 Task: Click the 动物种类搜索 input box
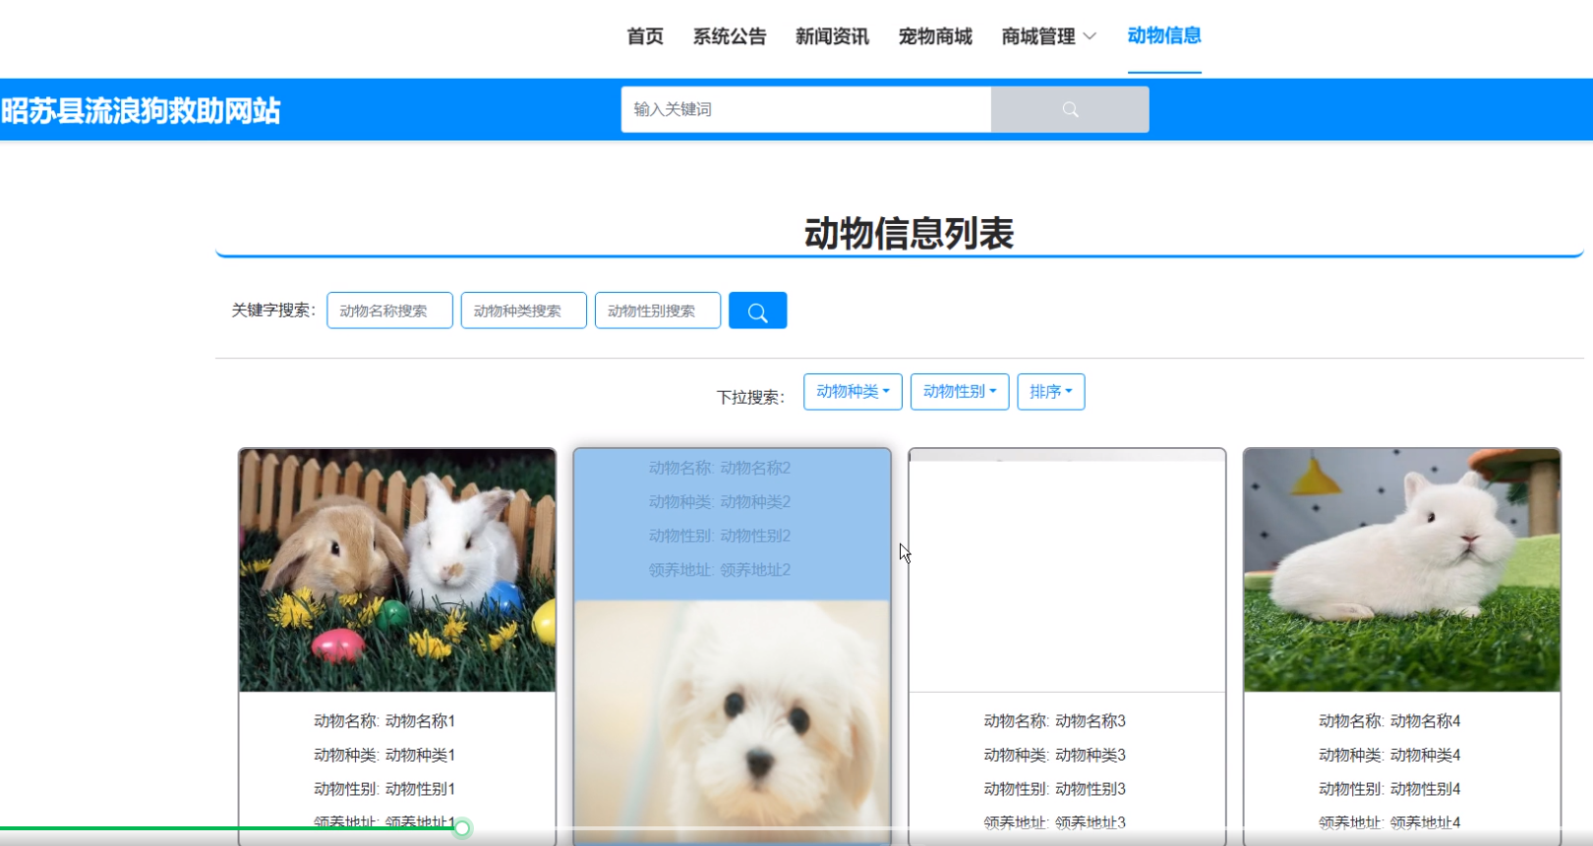click(523, 310)
